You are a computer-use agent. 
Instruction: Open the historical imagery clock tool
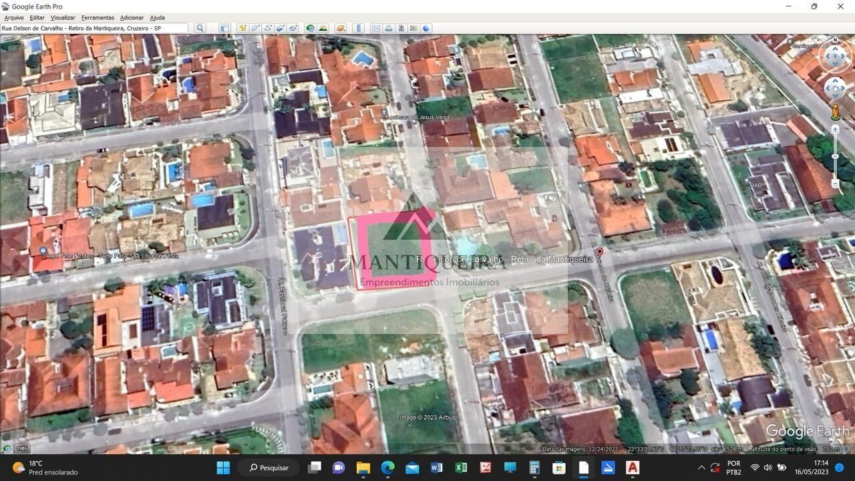310,28
